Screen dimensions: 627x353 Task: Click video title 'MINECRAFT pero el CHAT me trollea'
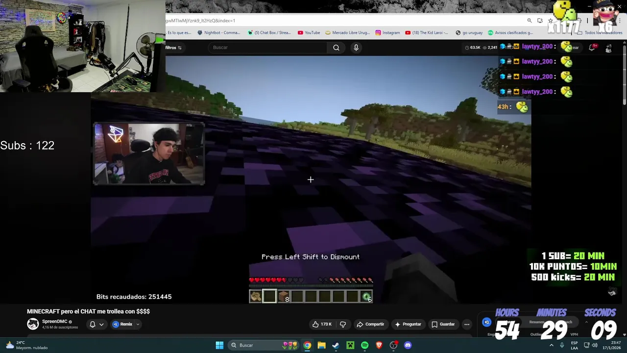click(x=88, y=311)
